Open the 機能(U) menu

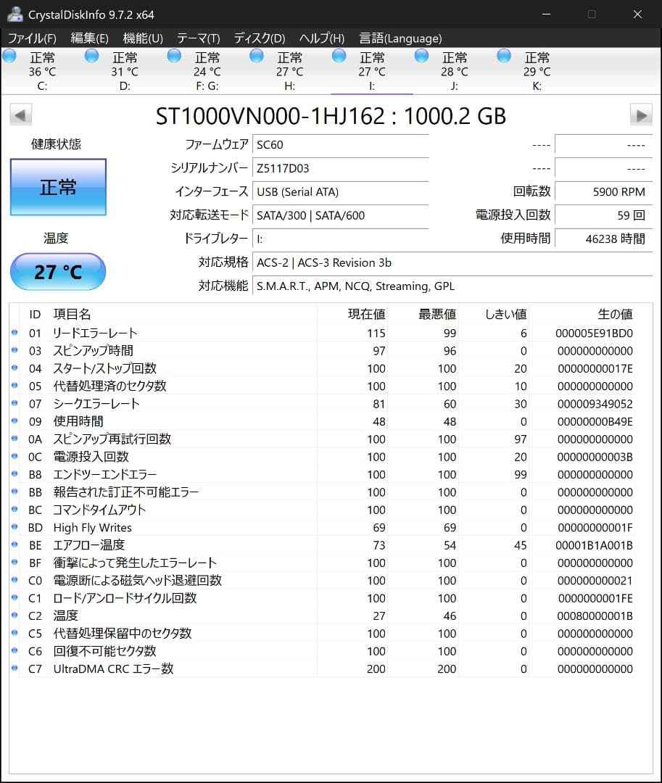[x=142, y=38]
